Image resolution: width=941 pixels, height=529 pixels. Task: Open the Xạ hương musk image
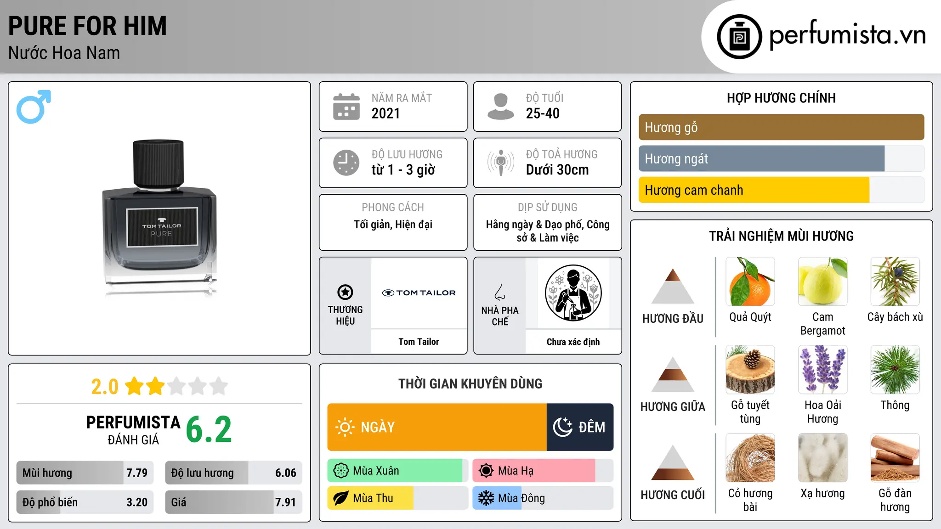(822, 458)
